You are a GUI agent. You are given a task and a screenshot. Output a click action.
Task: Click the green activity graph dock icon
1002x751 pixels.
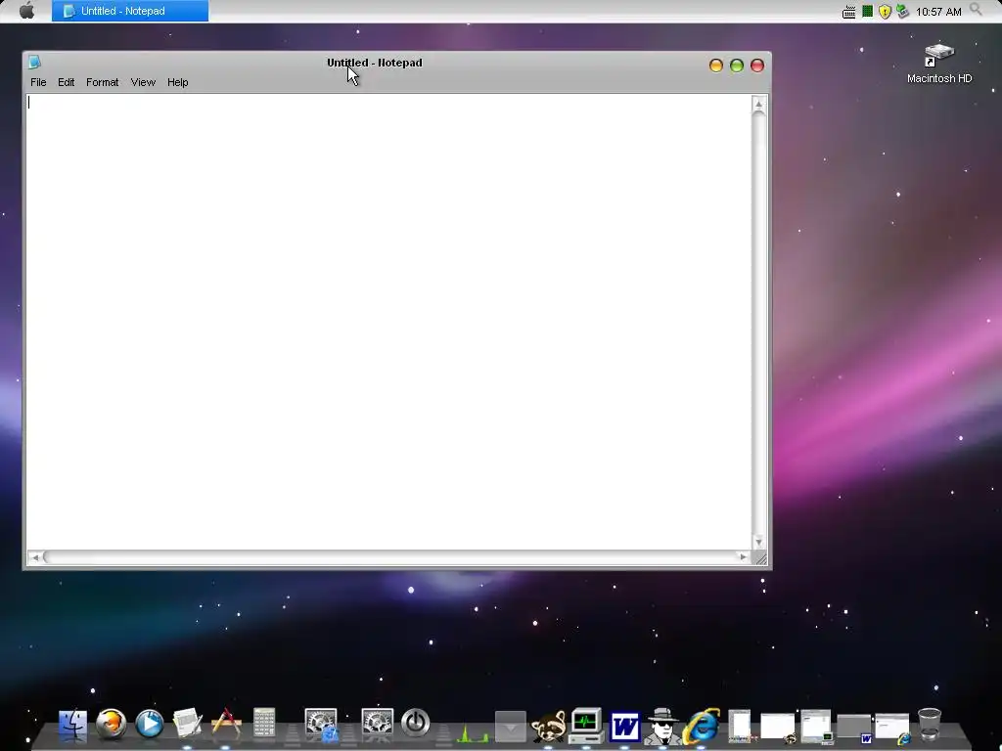473,733
